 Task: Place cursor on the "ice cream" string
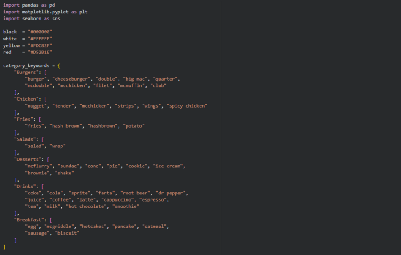(168, 166)
